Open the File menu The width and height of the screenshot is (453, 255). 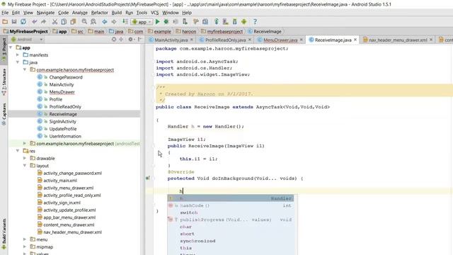(5, 13)
